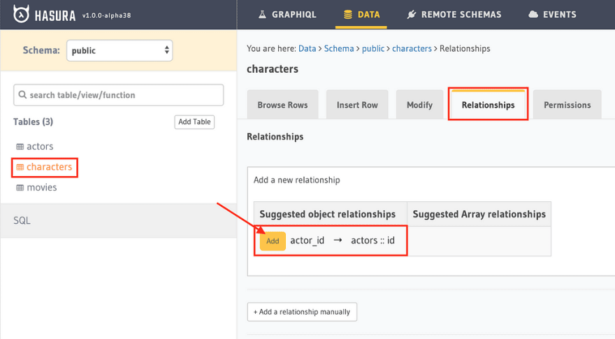The image size is (615, 339).
Task: Open the Insert Row tab
Action: click(357, 105)
